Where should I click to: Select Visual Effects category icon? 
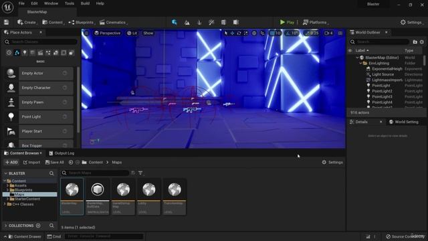click(x=48, y=53)
